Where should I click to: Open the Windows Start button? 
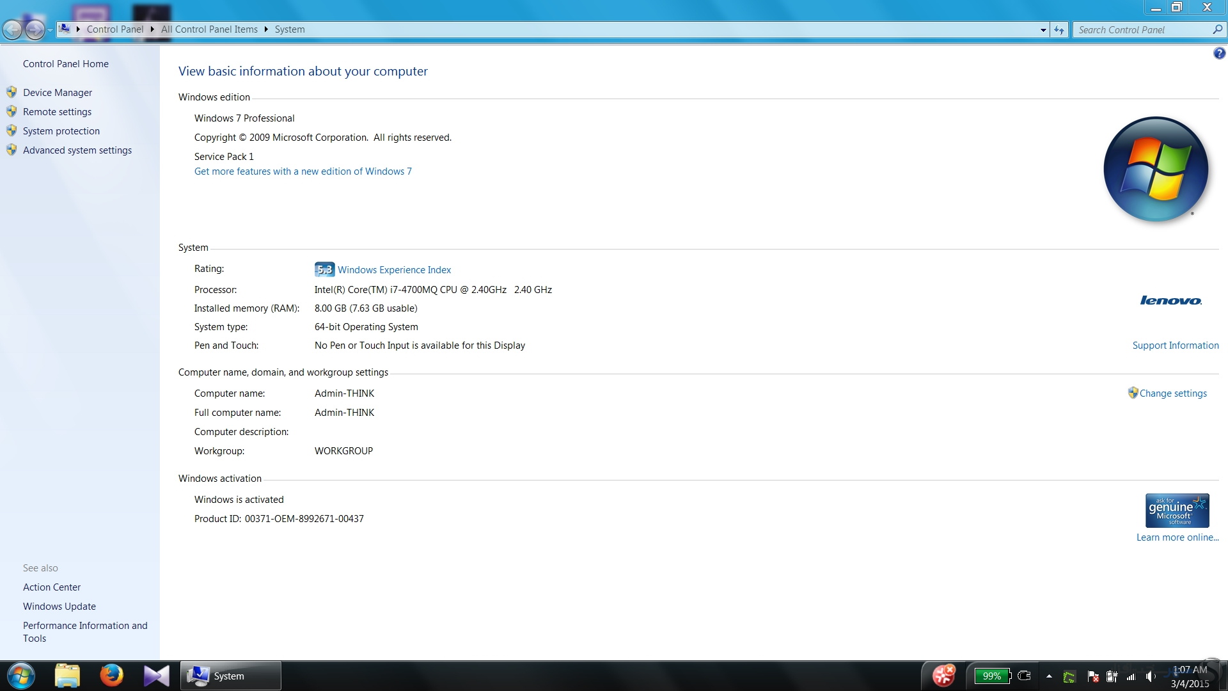[x=21, y=676]
